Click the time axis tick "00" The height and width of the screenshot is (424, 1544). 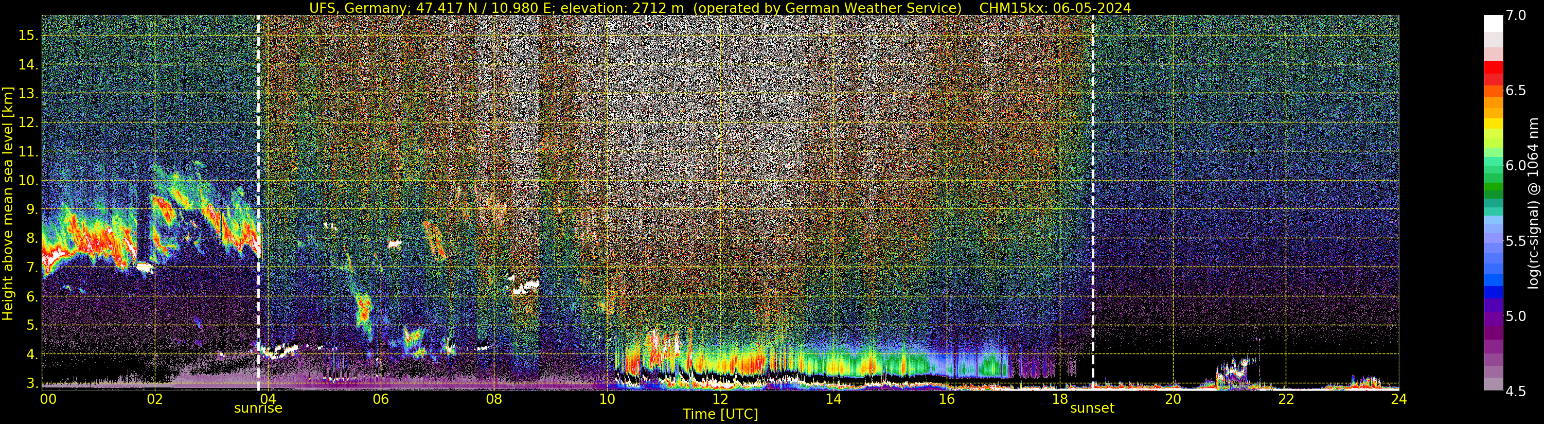(x=48, y=399)
